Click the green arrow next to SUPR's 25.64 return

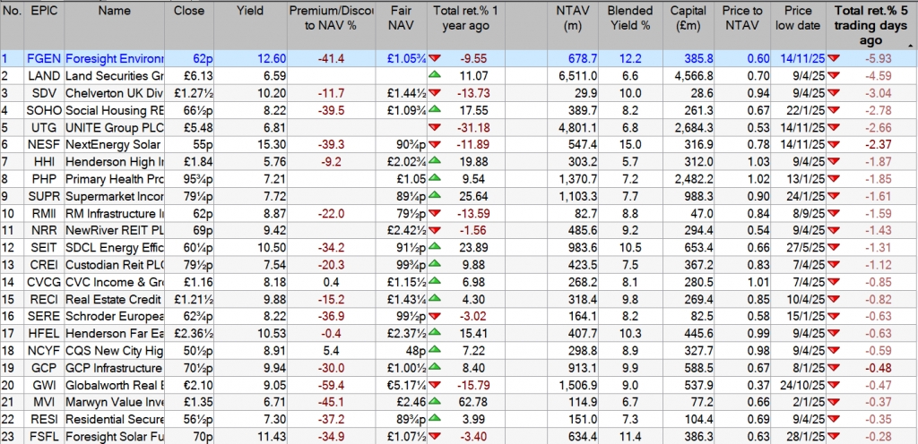coord(435,196)
